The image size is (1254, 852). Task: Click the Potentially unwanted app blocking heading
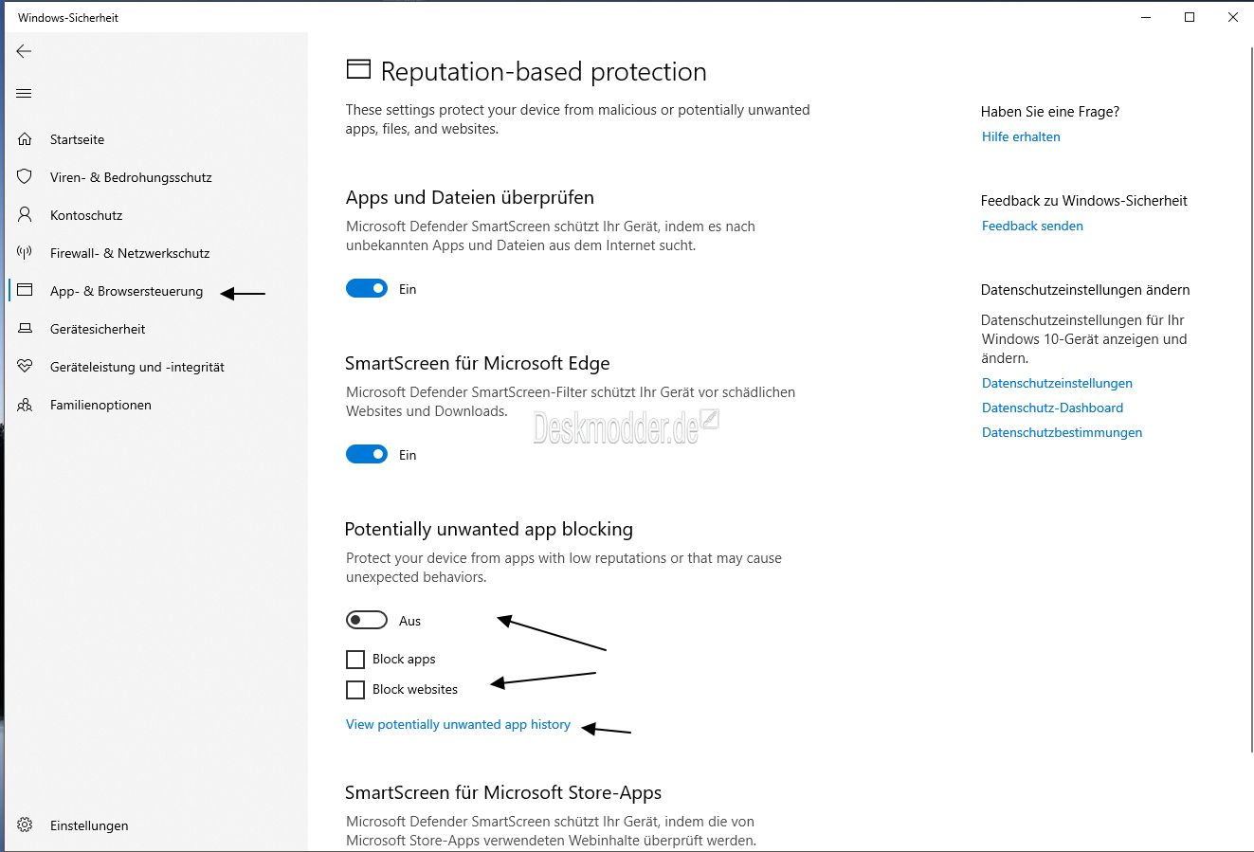pos(489,529)
